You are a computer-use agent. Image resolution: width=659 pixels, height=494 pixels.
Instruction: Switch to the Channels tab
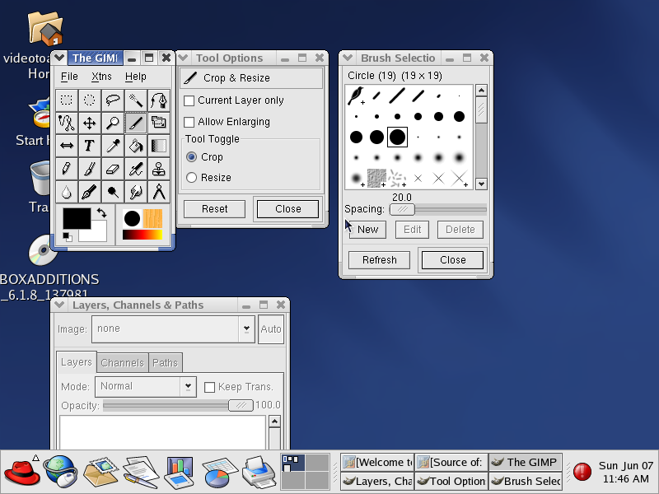(x=123, y=363)
